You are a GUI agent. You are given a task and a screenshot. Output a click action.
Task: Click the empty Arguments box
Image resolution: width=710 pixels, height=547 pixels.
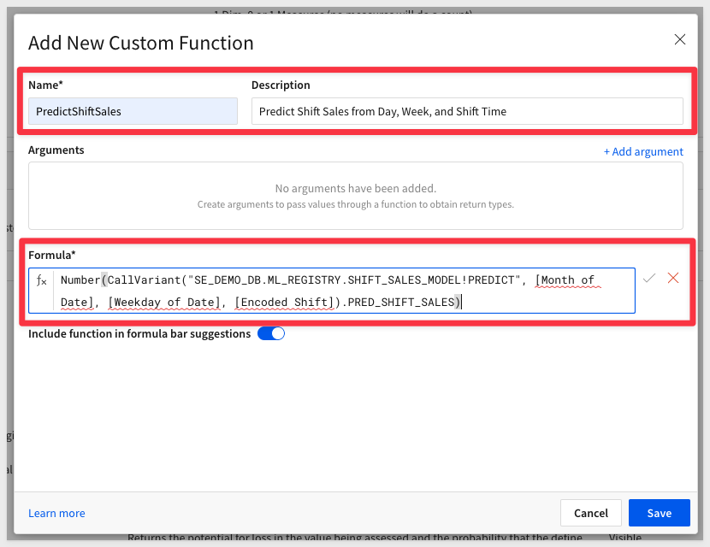[x=355, y=196]
